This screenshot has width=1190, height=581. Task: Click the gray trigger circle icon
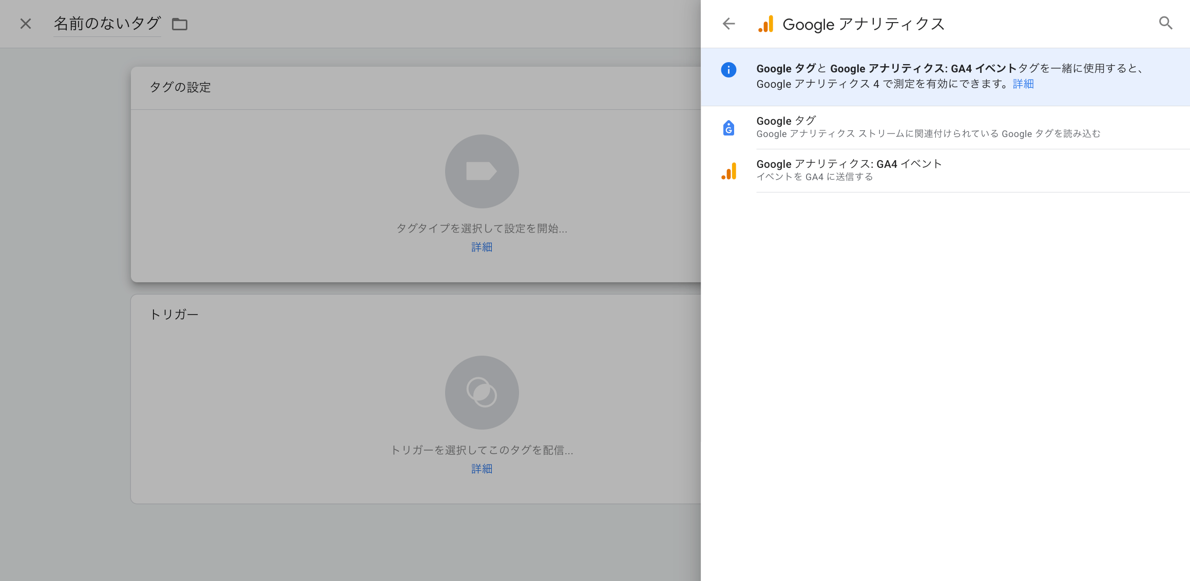[x=482, y=393]
